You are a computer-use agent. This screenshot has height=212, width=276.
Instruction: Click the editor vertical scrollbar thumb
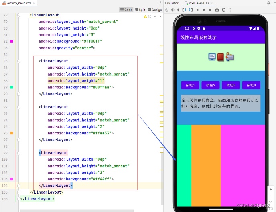[162, 178]
